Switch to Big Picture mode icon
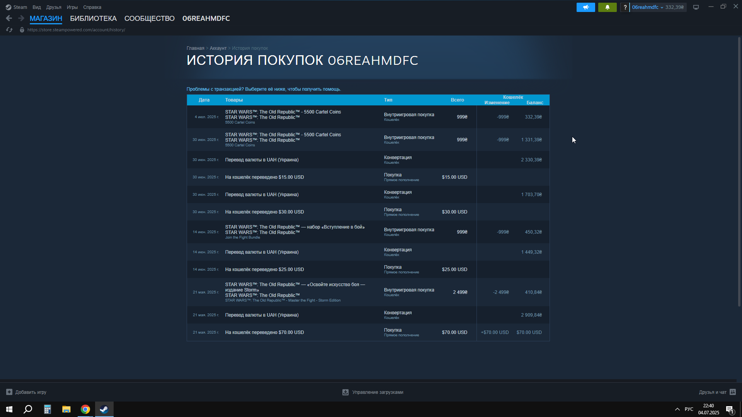This screenshot has height=417, width=742. [696, 7]
